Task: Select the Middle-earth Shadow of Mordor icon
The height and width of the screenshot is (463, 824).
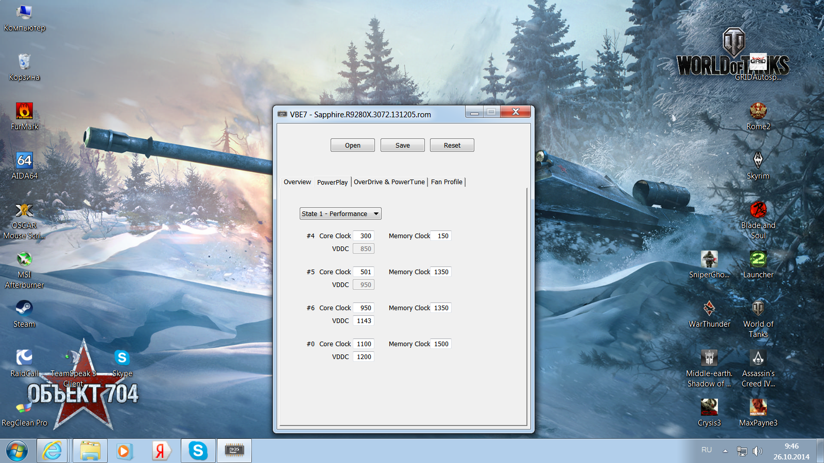Action: pyautogui.click(x=709, y=369)
